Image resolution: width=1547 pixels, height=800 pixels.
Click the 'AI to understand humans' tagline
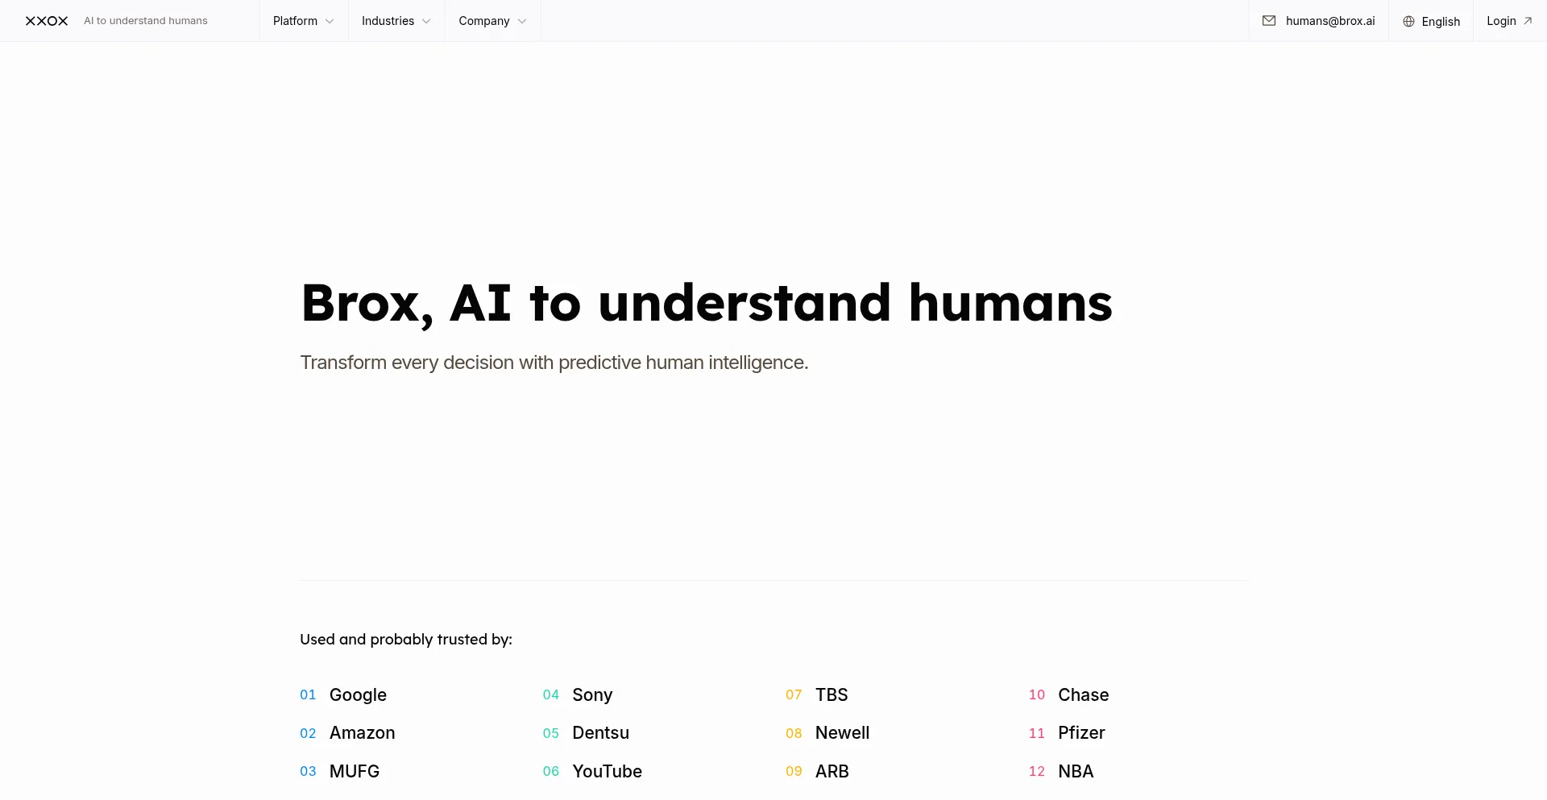point(146,21)
